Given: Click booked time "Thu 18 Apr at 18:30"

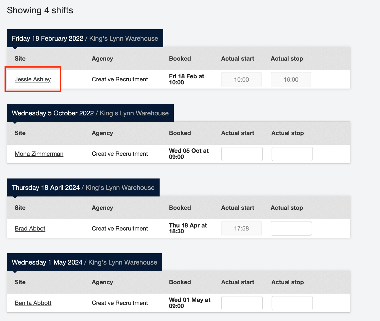Looking at the screenshot, I should tap(188, 229).
